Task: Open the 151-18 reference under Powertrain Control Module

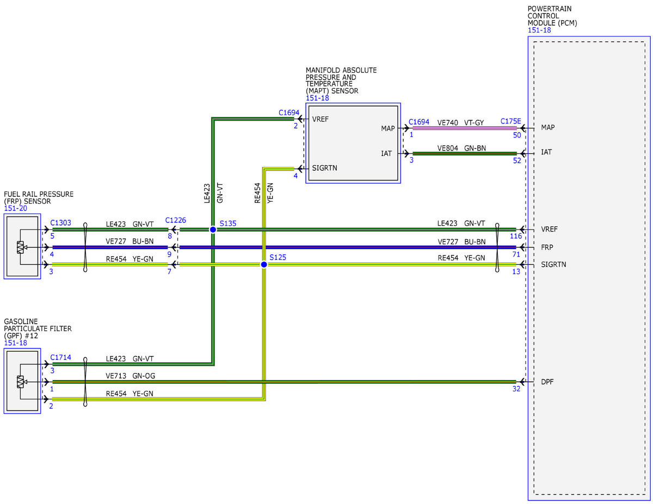Action: [x=539, y=30]
